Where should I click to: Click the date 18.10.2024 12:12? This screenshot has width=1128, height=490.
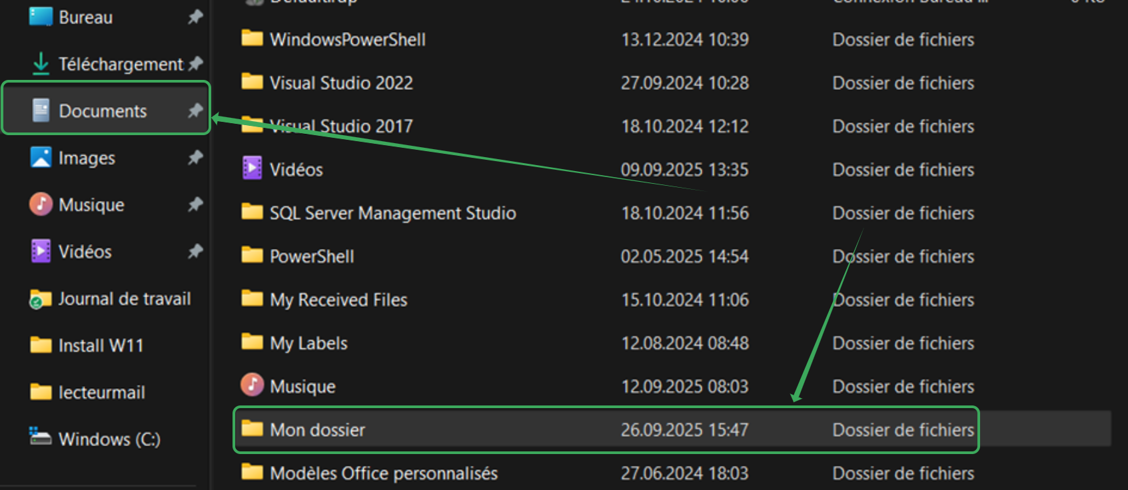point(685,126)
